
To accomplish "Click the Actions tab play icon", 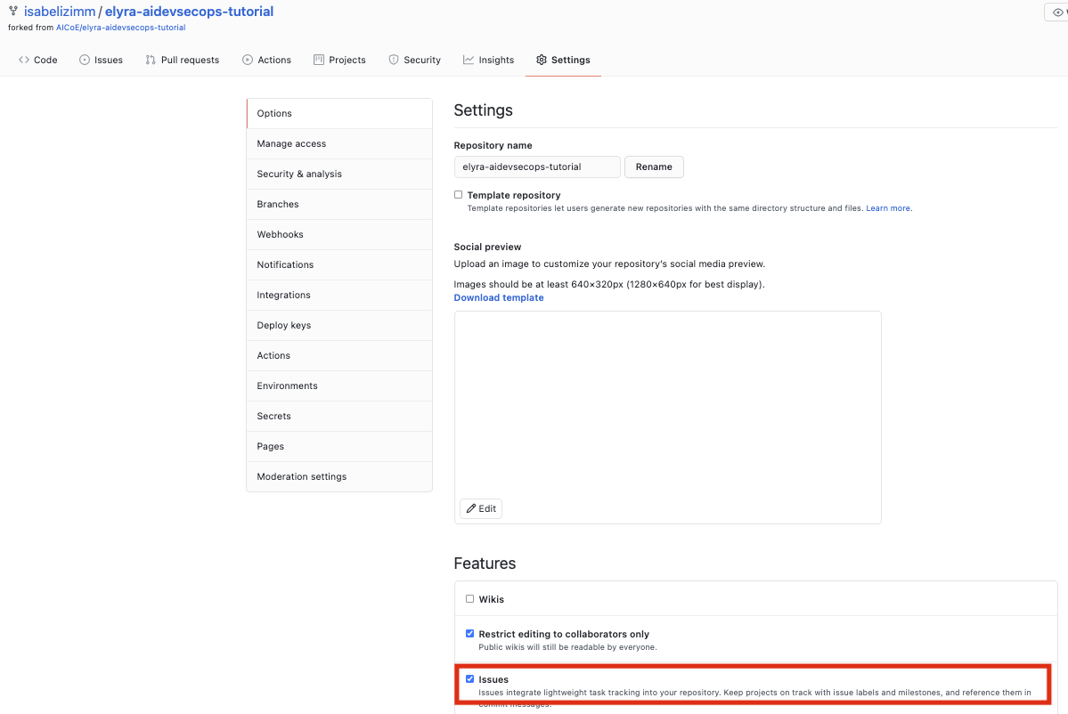I will point(248,60).
